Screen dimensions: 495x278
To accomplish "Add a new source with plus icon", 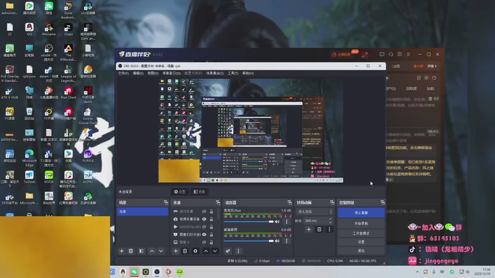I will (x=176, y=251).
